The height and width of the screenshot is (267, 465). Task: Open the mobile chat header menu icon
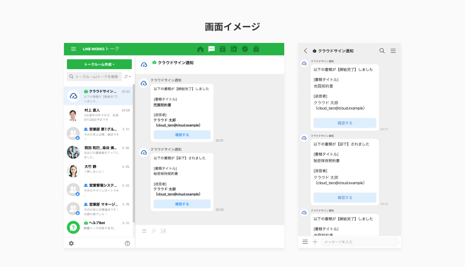[x=393, y=51]
